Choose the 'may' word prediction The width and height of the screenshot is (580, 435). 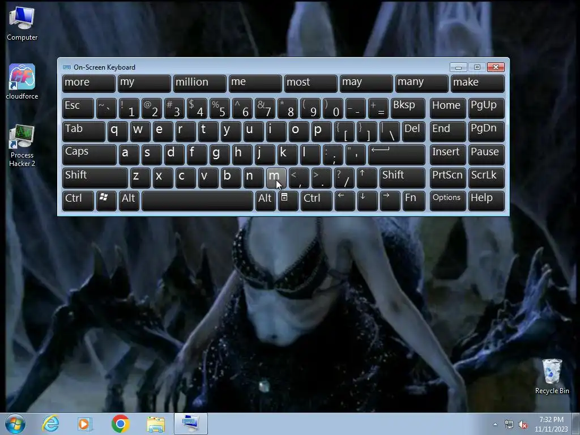click(x=366, y=84)
